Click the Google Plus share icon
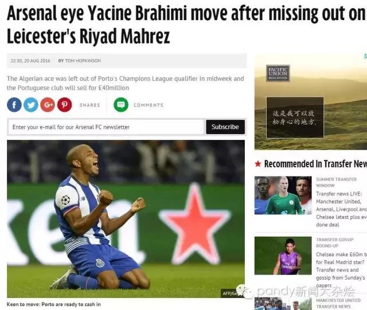Screen dimensions: 367x310 tap(48, 105)
